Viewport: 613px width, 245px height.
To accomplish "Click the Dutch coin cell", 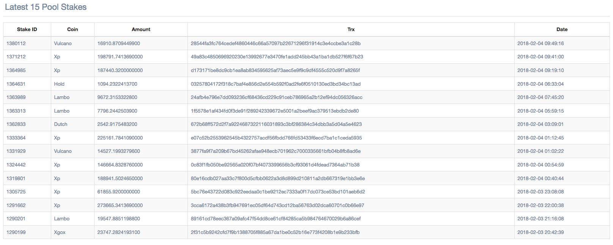I will (61, 124).
